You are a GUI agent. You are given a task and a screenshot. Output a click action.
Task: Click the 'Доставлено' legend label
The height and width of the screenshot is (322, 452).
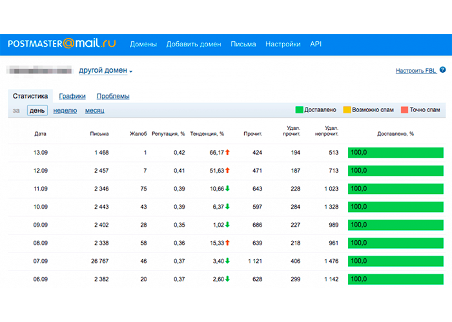(x=320, y=110)
